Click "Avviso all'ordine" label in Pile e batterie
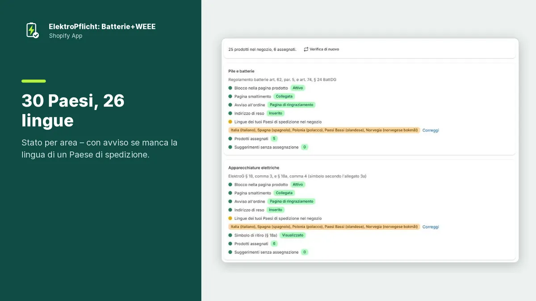Viewport: 536px width, 301px height. pyautogui.click(x=250, y=105)
